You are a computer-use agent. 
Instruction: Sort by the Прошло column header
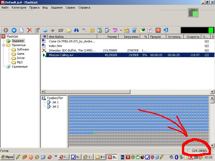point(157,37)
